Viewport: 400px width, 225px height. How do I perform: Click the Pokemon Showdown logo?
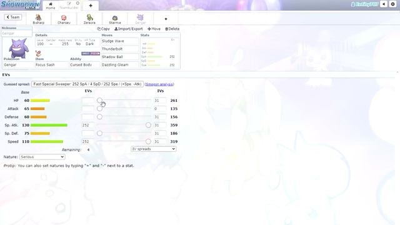(20, 4)
